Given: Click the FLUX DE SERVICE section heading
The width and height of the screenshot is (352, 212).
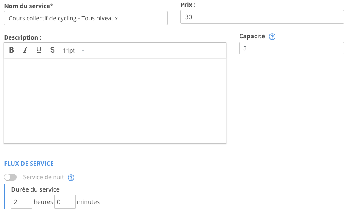Looking at the screenshot, I should [x=29, y=164].
